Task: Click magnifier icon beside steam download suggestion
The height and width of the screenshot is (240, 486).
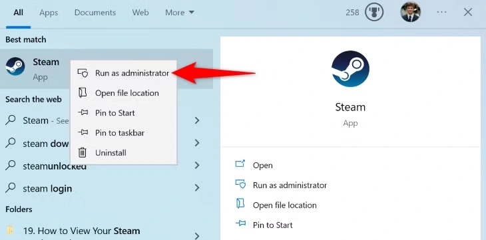Action: coord(11,143)
